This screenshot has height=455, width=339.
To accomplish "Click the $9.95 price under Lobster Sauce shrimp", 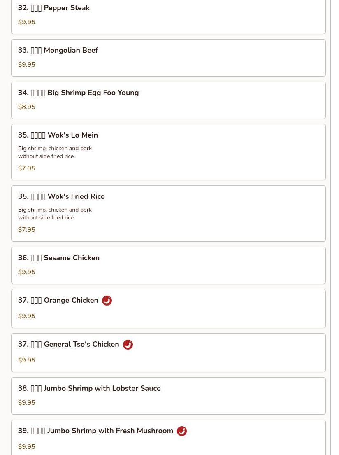I will click(27, 403).
